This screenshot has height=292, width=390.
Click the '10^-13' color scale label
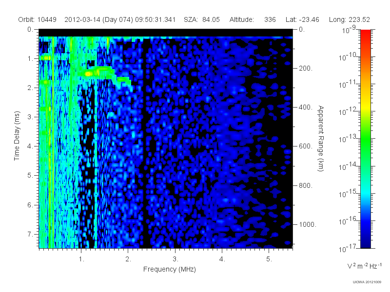[x=347, y=139]
